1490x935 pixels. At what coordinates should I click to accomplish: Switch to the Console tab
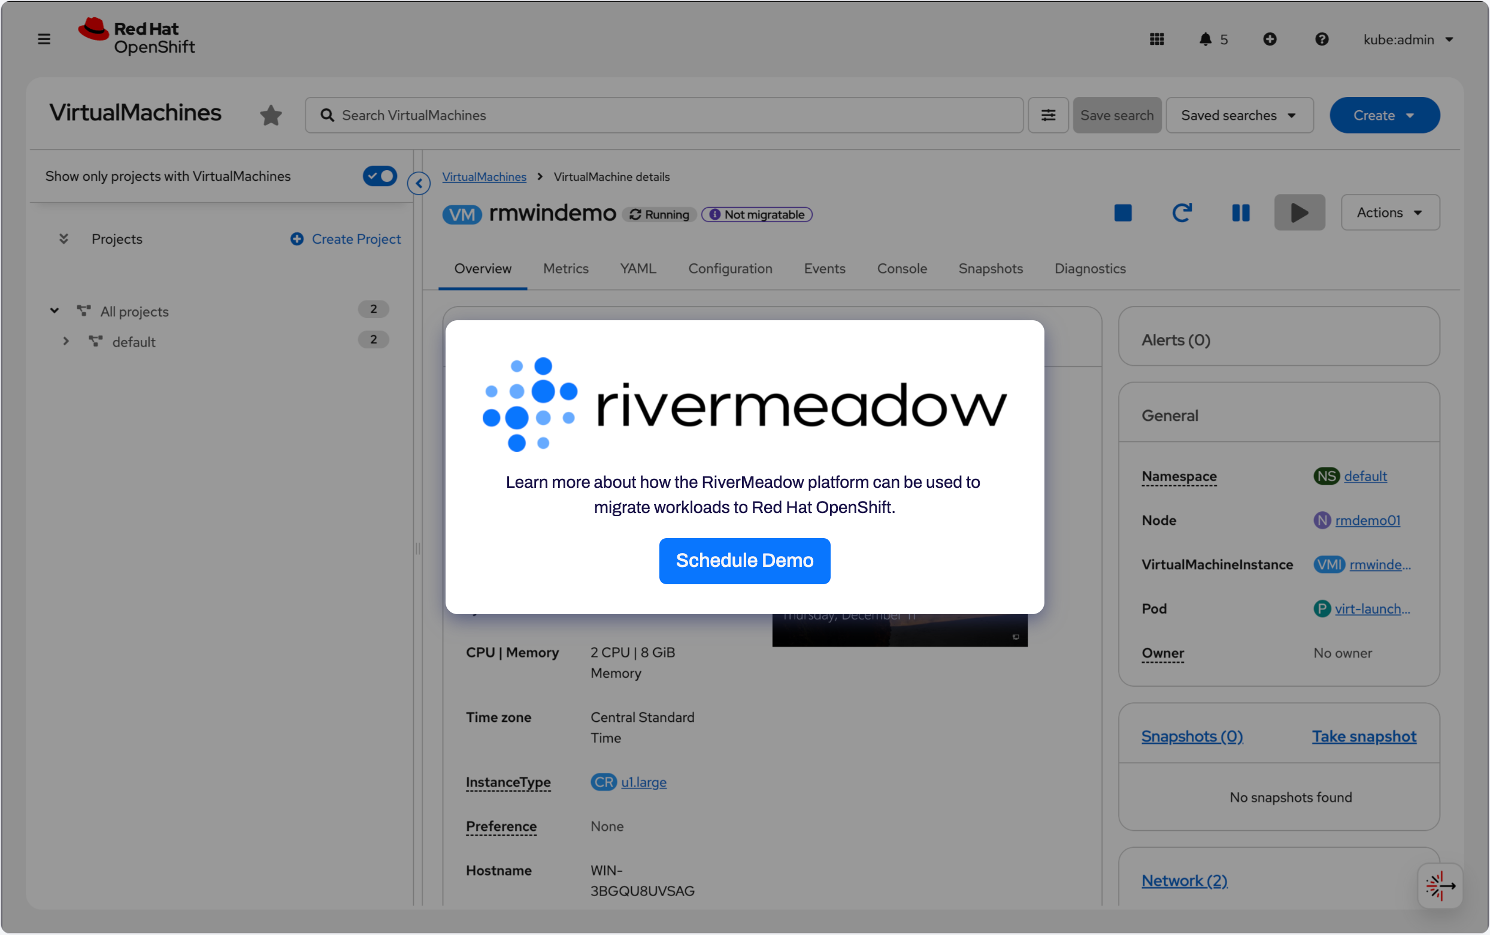[901, 268]
